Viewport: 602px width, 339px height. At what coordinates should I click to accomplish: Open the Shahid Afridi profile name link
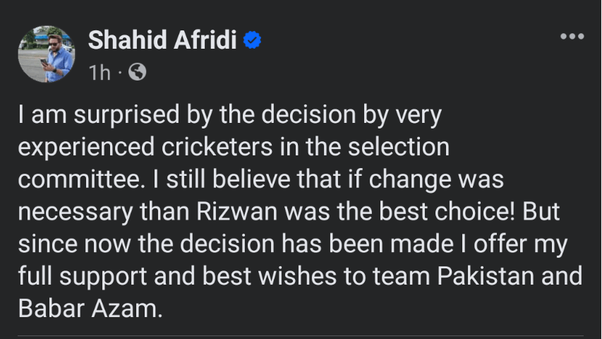pos(162,41)
